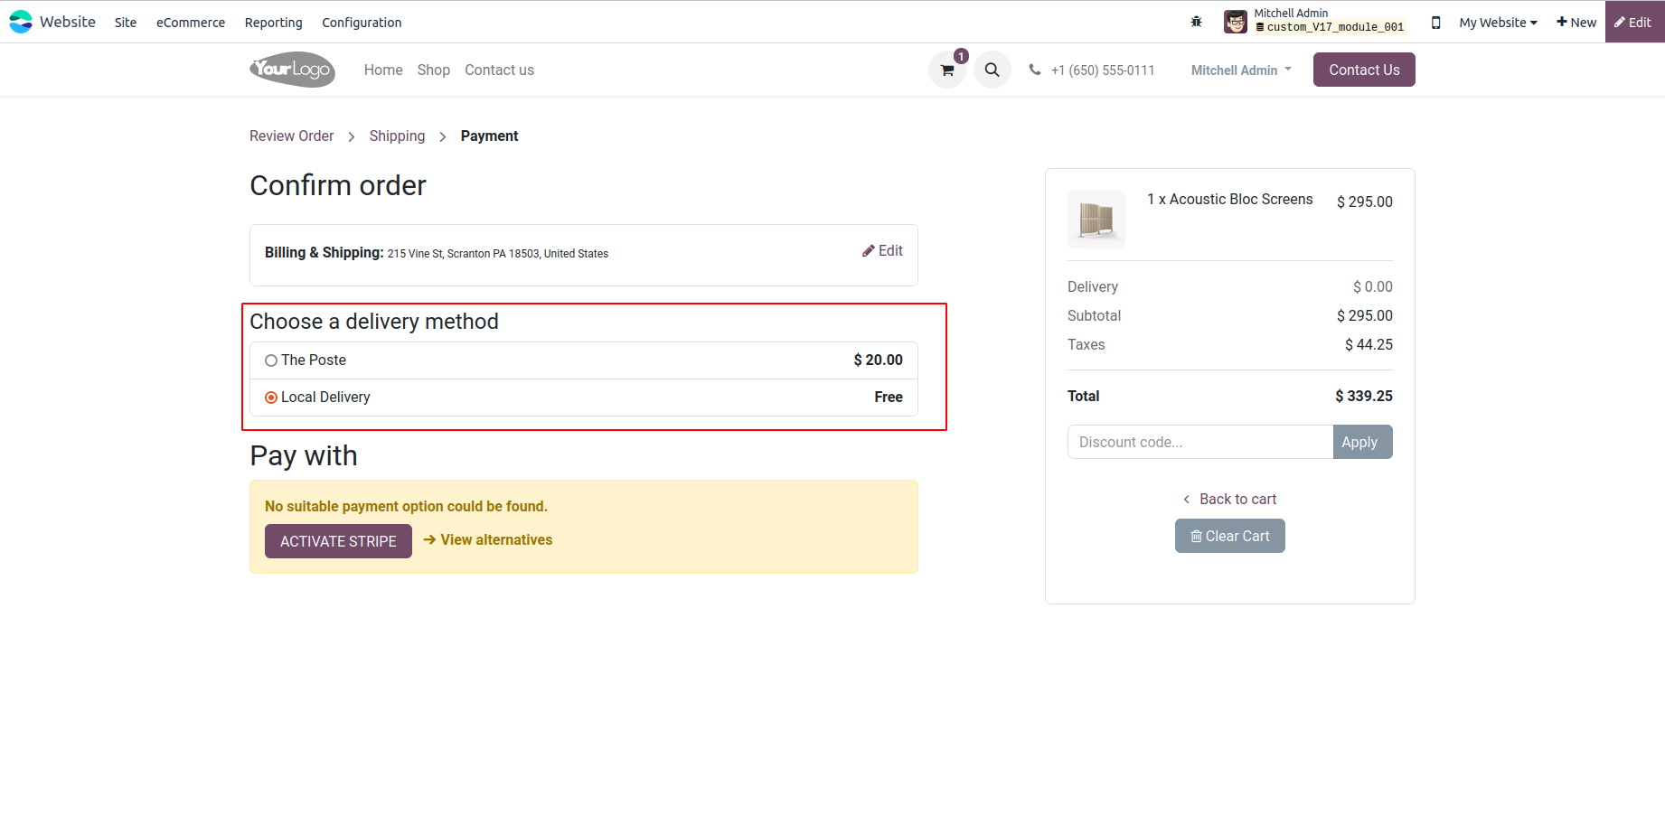Click Mitchell Admin avatar in top bar
Viewport: 1665px width, 833px height.
tap(1235, 22)
